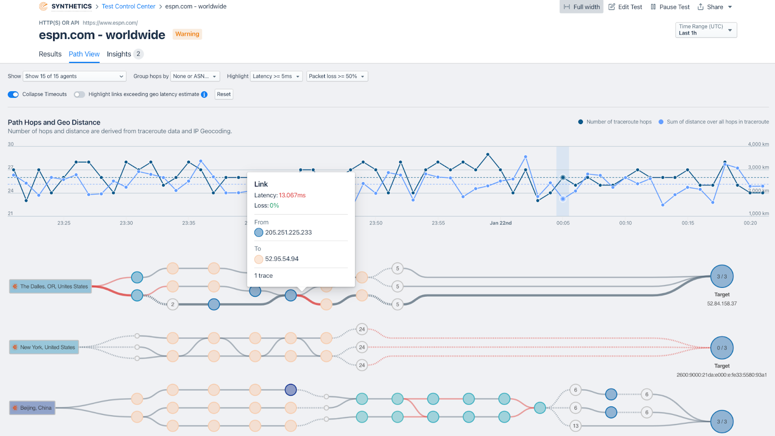The image size is (775, 436).
Task: Switch to the Results tab
Action: point(50,54)
